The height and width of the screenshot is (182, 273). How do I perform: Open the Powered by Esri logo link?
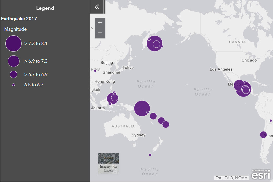261,174
